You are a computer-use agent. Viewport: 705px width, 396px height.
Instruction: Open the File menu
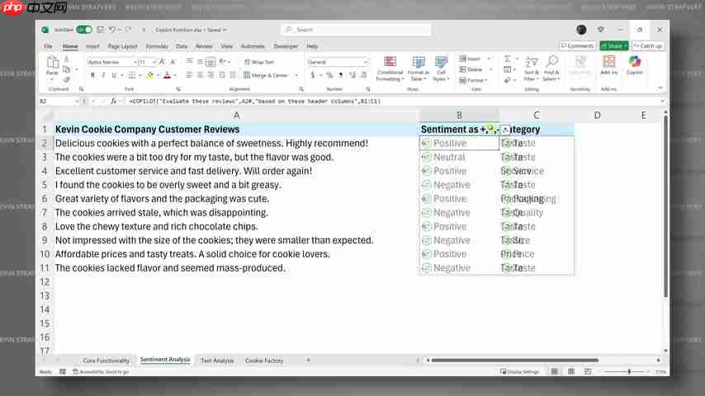pos(48,46)
